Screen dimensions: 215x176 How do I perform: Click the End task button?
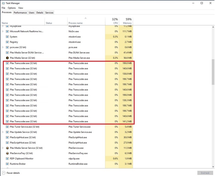tap(205, 173)
